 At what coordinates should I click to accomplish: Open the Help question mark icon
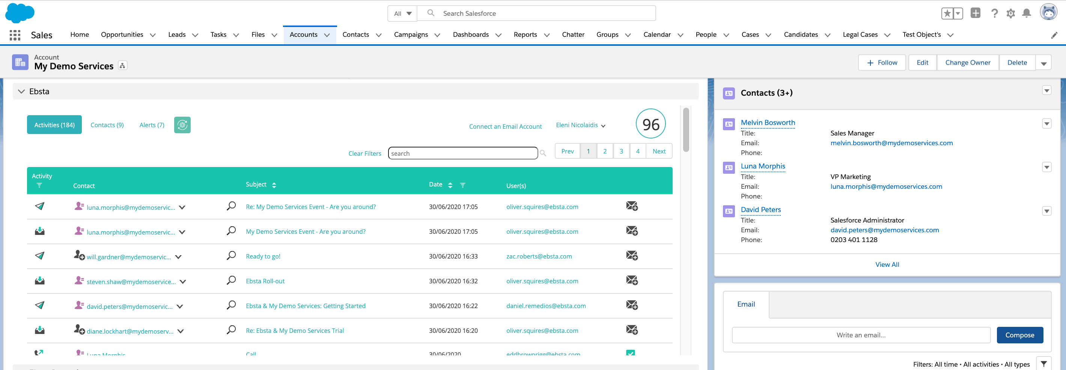coord(994,14)
